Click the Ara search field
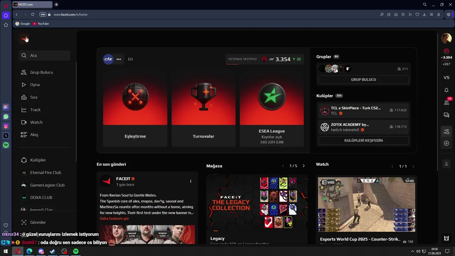 [44, 55]
